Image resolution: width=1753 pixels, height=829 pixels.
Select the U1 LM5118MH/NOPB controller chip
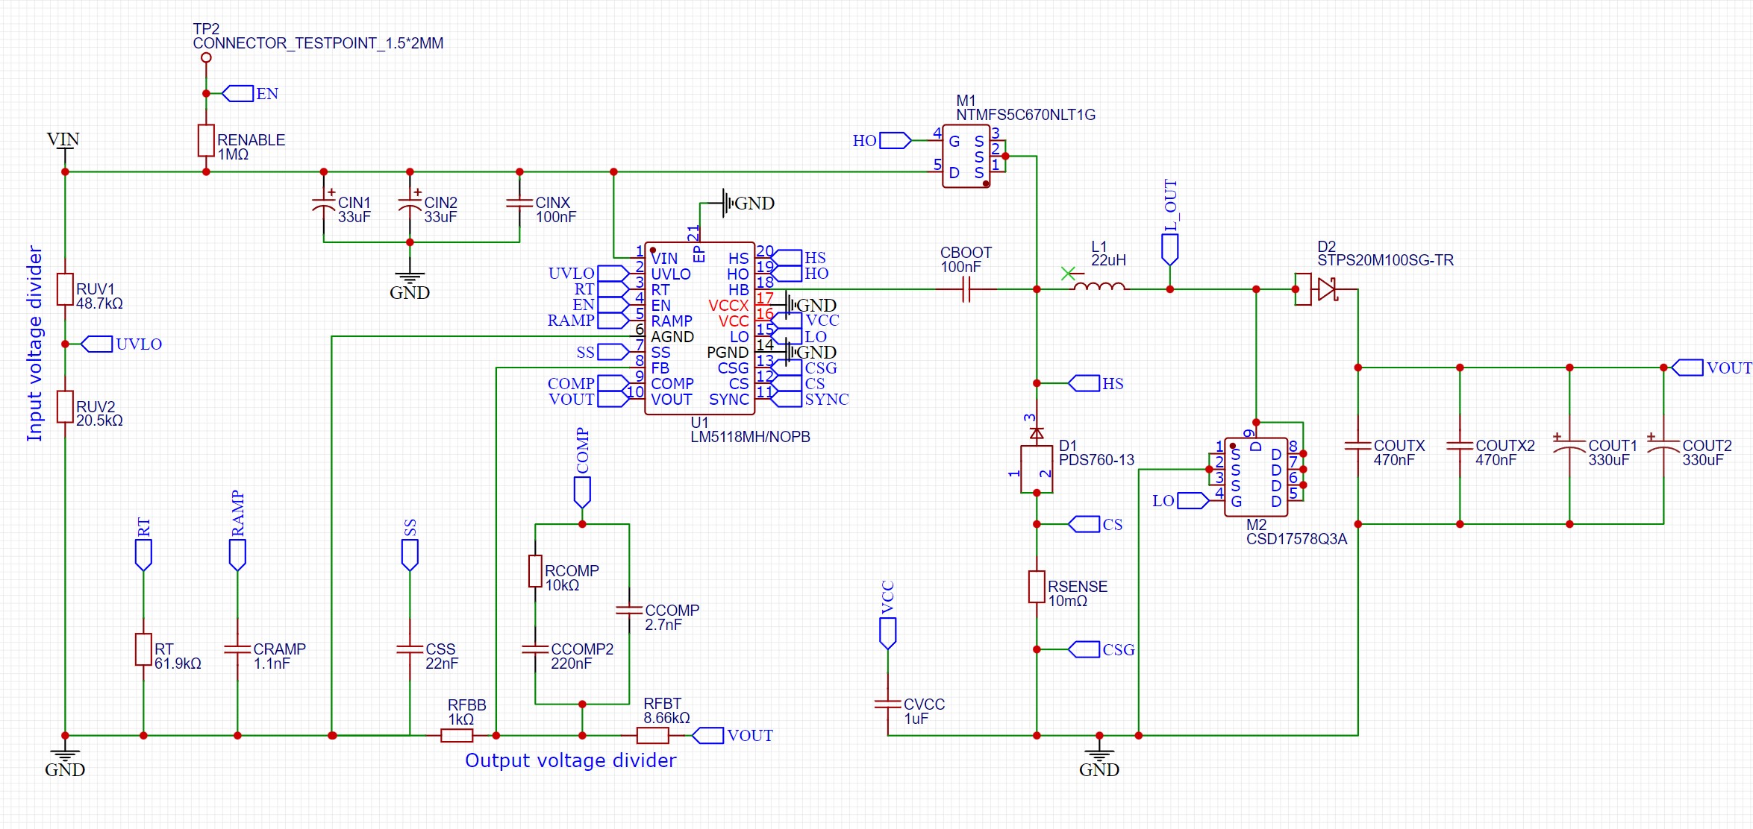pos(699,328)
